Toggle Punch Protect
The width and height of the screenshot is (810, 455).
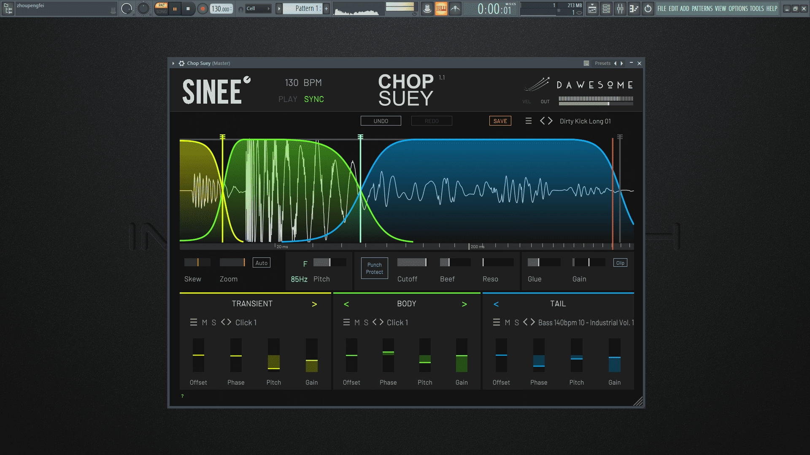[374, 268]
